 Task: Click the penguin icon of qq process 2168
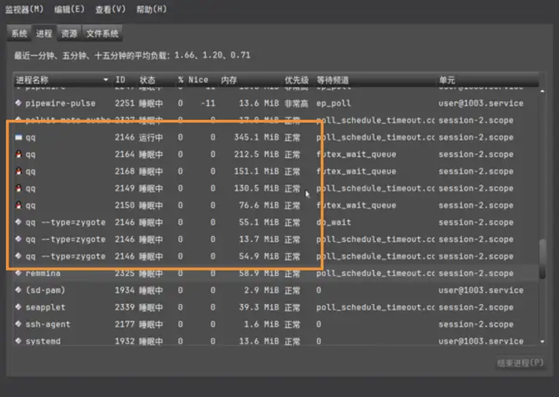pyautogui.click(x=19, y=171)
